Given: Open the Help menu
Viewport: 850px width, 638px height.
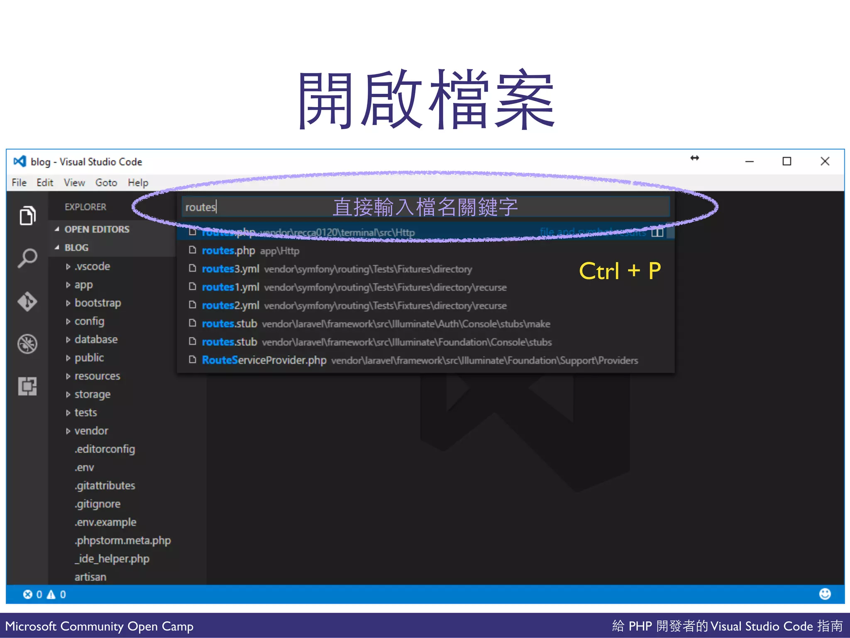Looking at the screenshot, I should point(138,183).
